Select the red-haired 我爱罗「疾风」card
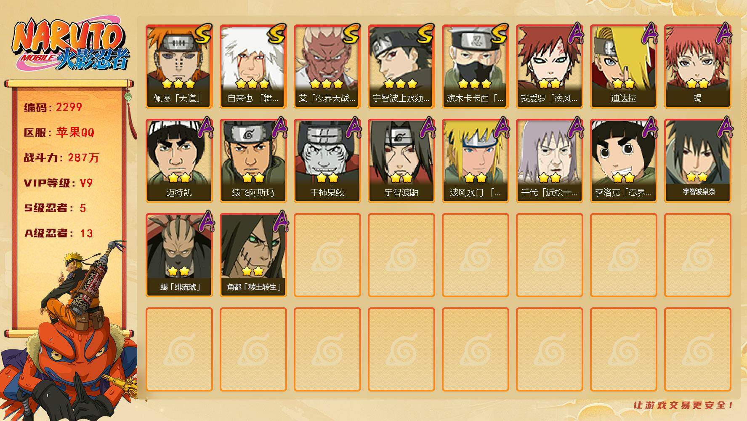The image size is (747, 421). [550, 67]
